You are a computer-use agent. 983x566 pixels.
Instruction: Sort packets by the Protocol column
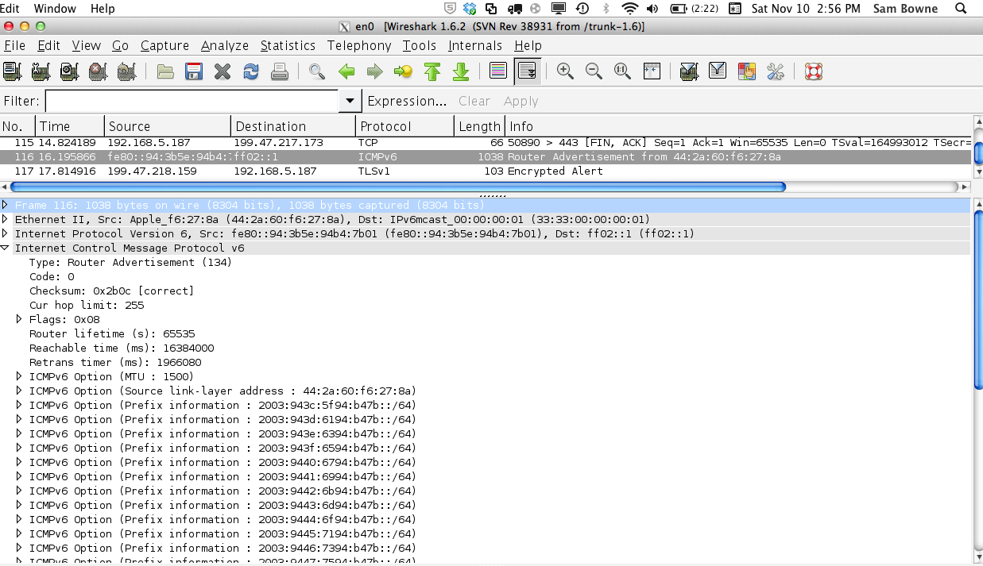coord(405,126)
